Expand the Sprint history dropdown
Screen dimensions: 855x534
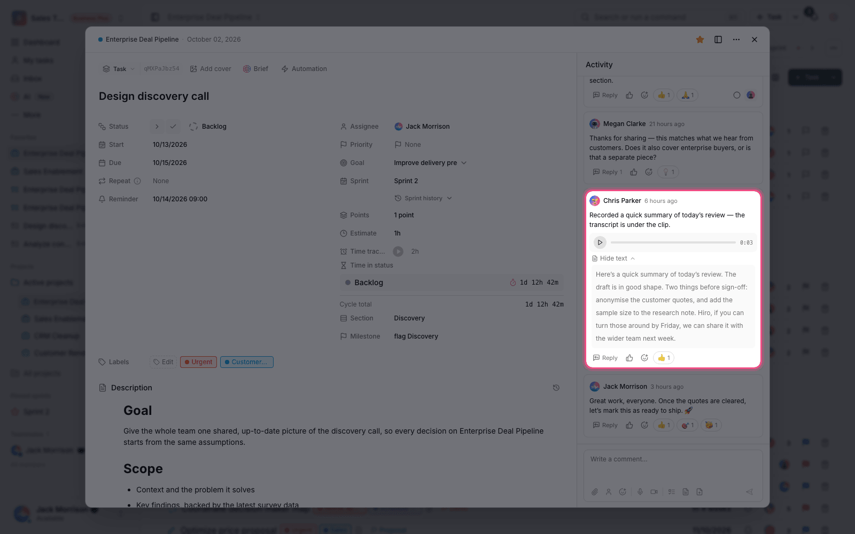pyautogui.click(x=423, y=198)
